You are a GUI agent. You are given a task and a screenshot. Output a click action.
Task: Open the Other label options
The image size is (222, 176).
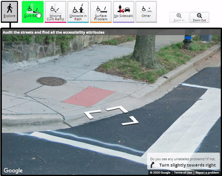point(146,11)
